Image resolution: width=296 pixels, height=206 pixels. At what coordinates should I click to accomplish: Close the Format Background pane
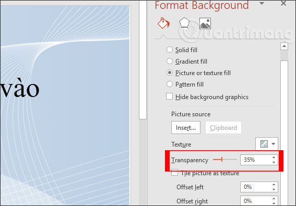click(283, 3)
